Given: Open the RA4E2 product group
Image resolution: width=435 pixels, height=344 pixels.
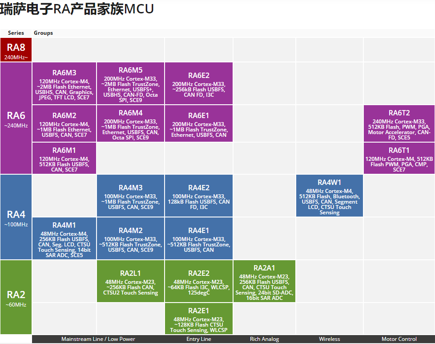Looking at the screenshot, I should 199,196.
